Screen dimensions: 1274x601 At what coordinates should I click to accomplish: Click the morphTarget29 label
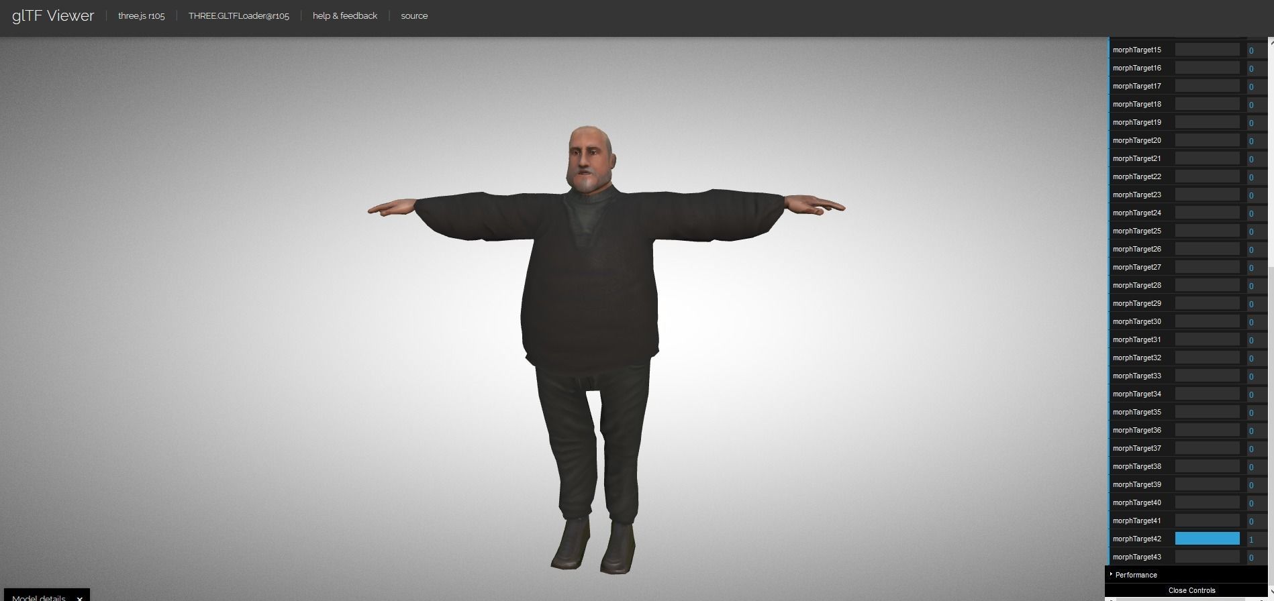[x=1136, y=303]
